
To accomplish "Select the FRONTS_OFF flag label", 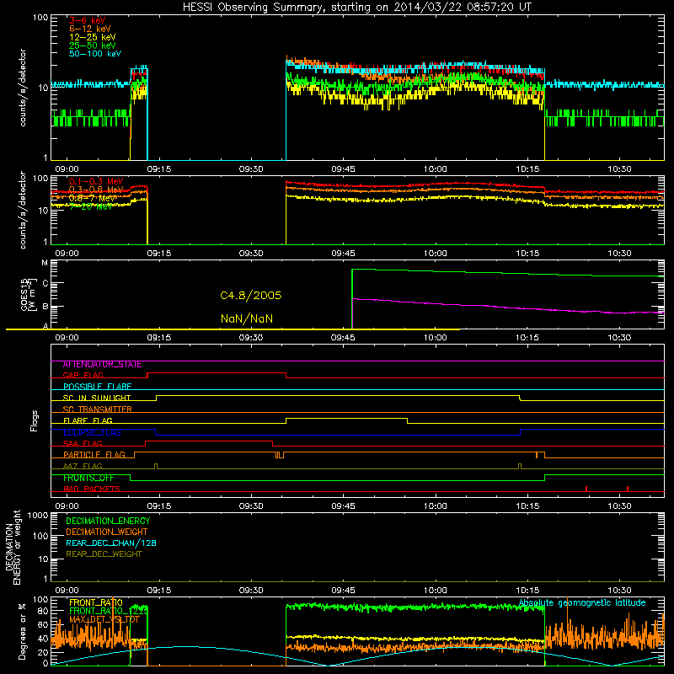I will tap(88, 478).
